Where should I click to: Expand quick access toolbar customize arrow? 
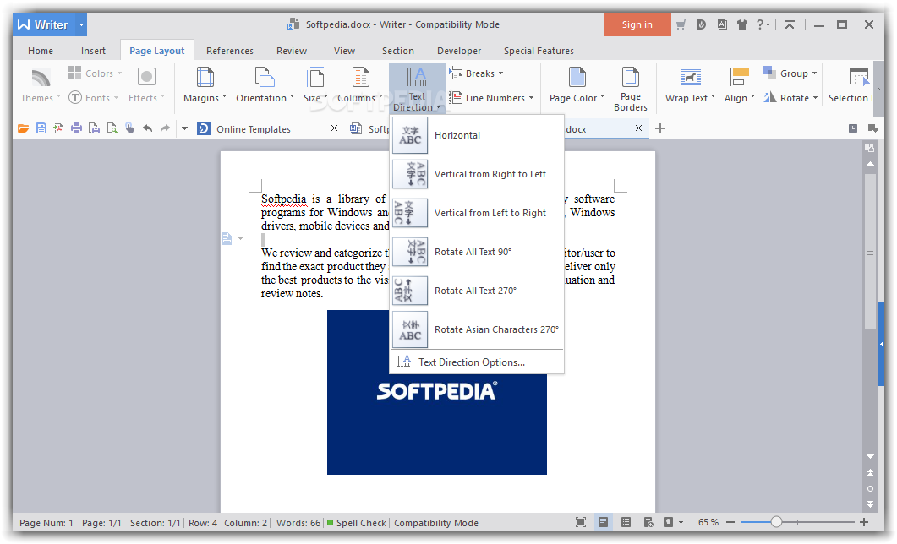[x=184, y=128]
